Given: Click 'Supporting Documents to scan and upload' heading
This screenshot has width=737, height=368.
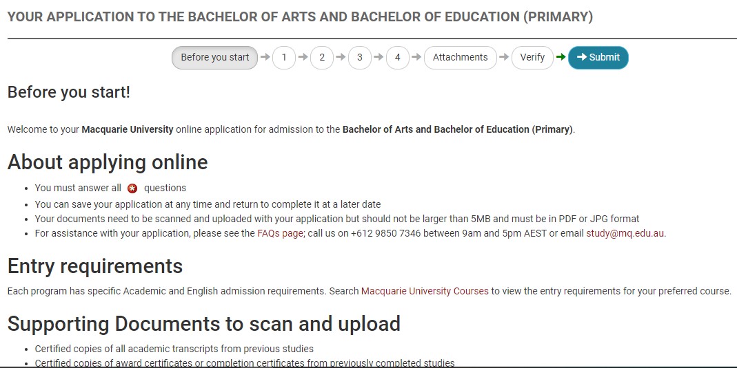Looking at the screenshot, I should coord(204,324).
